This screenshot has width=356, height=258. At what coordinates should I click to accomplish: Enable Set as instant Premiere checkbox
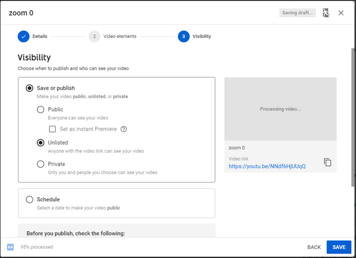[53, 129]
